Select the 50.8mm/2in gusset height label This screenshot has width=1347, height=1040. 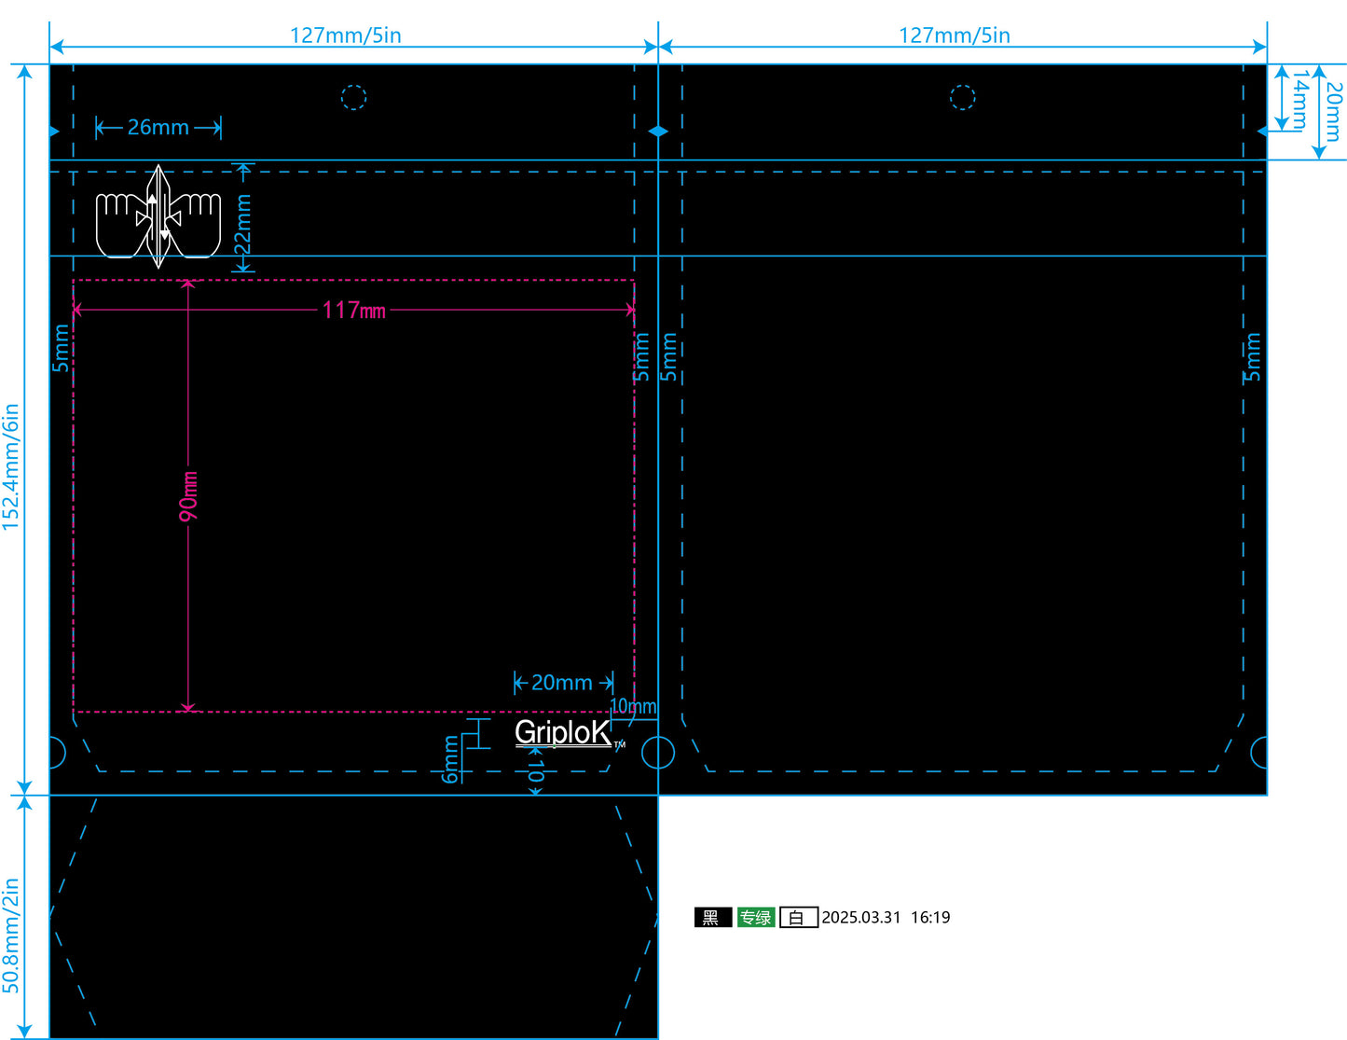[x=11, y=935]
